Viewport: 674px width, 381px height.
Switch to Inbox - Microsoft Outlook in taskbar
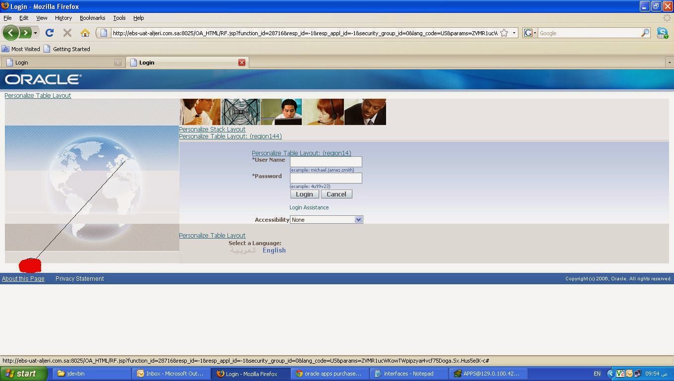[x=171, y=374]
